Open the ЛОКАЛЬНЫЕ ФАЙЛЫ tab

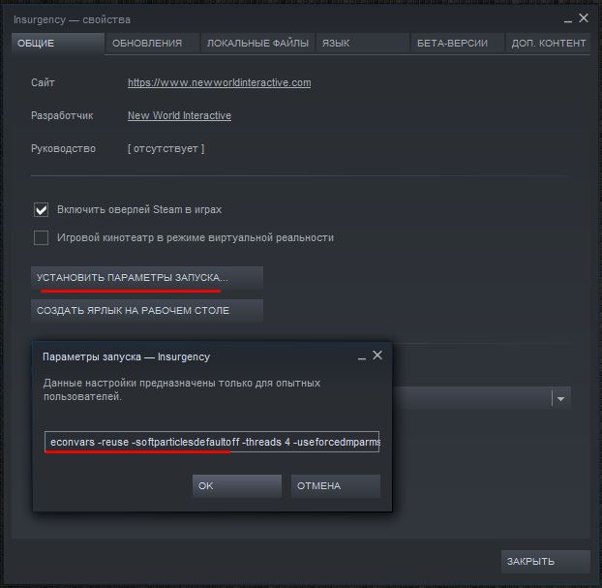257,43
